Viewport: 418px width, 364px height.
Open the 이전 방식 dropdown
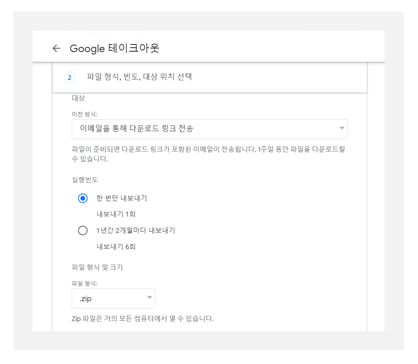[209, 129]
